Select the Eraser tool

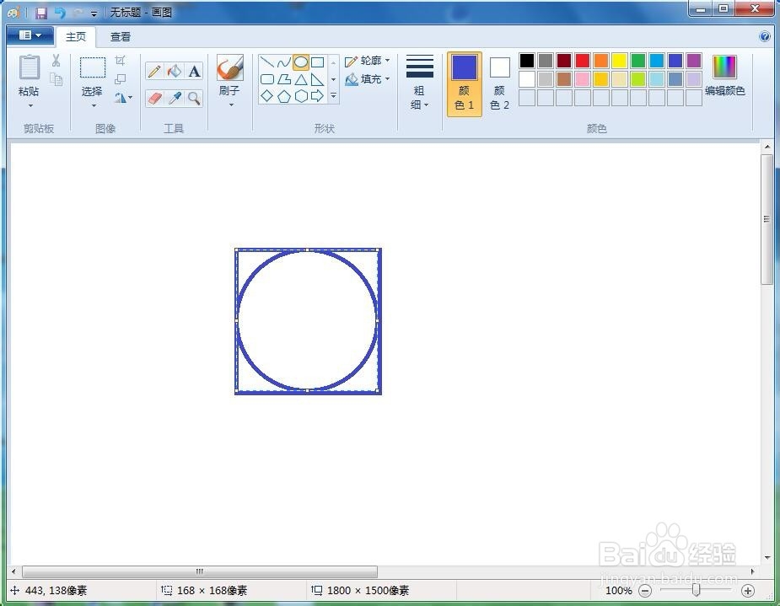tap(154, 98)
